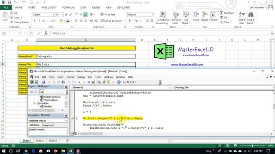Click the Format Painter icon

click(x=12, y=22)
